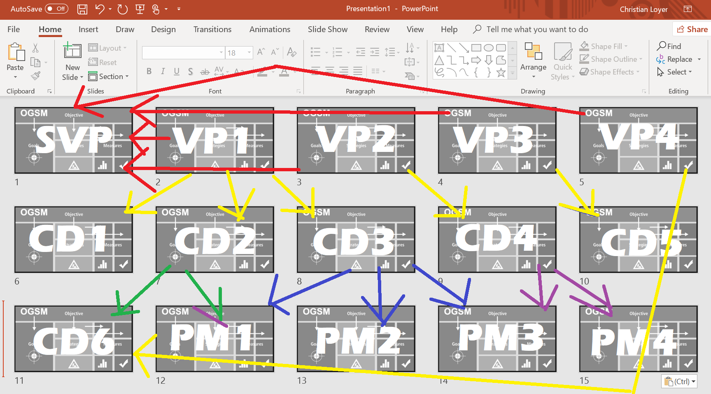This screenshot has height=394, width=711.
Task: Select the Text Box shape
Action: (x=439, y=48)
